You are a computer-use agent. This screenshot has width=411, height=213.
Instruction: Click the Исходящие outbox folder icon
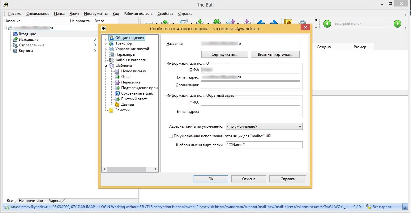tap(15, 40)
